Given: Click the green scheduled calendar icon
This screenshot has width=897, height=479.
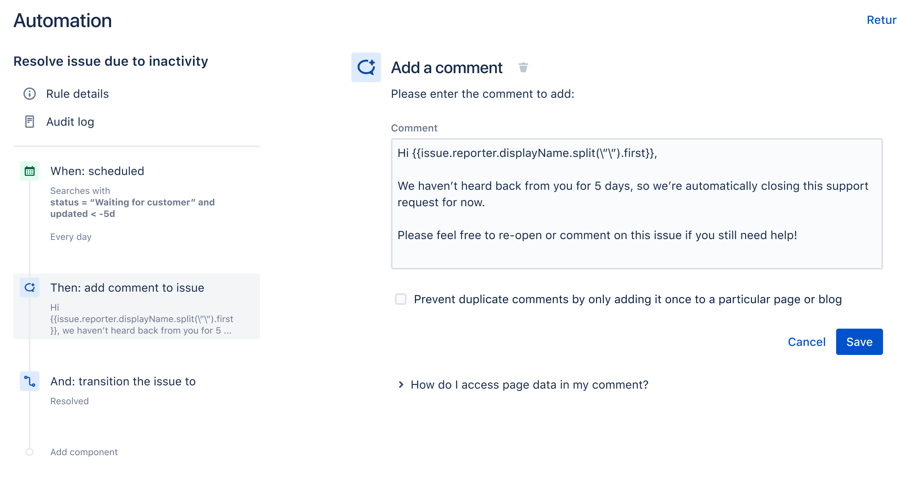Looking at the screenshot, I should (30, 171).
